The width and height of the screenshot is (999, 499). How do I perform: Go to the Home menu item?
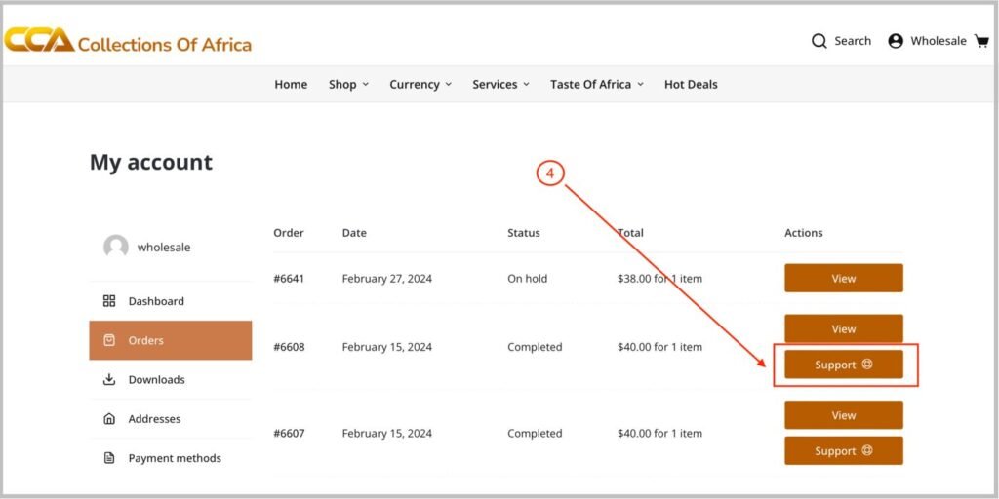tap(291, 84)
